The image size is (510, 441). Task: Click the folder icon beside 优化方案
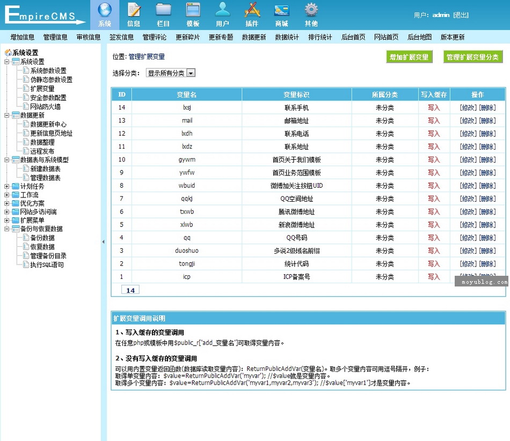(x=16, y=203)
